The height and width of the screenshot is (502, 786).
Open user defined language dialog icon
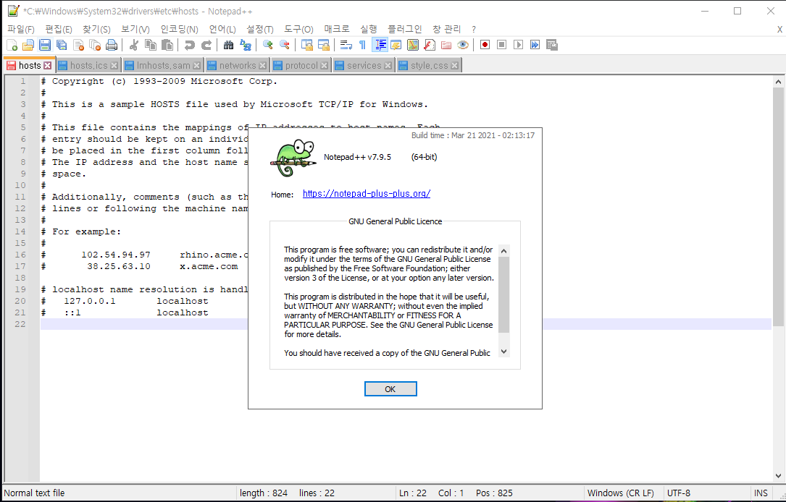(396, 45)
